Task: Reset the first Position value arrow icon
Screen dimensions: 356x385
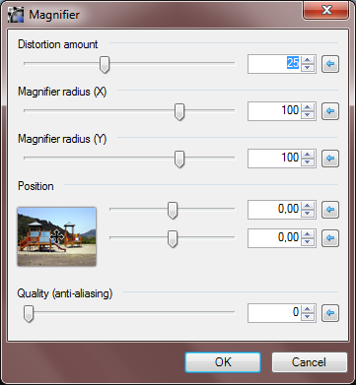Action: point(330,210)
